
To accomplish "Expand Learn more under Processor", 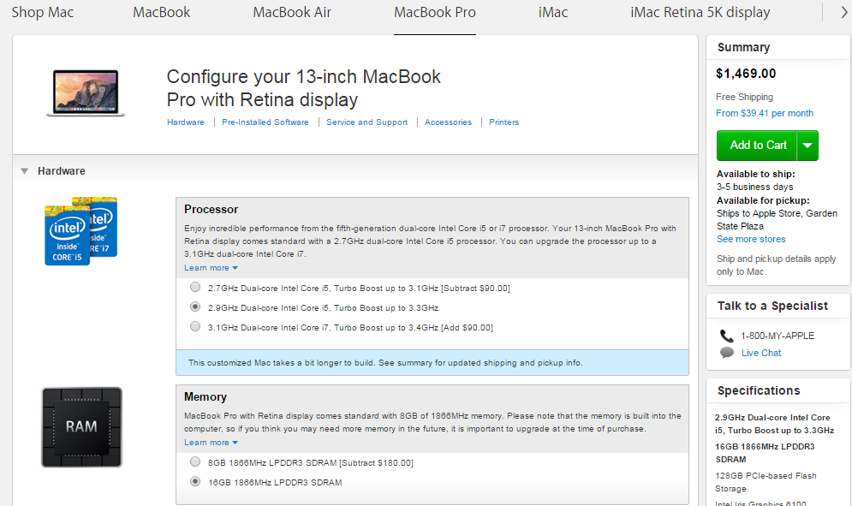I will tap(211, 268).
